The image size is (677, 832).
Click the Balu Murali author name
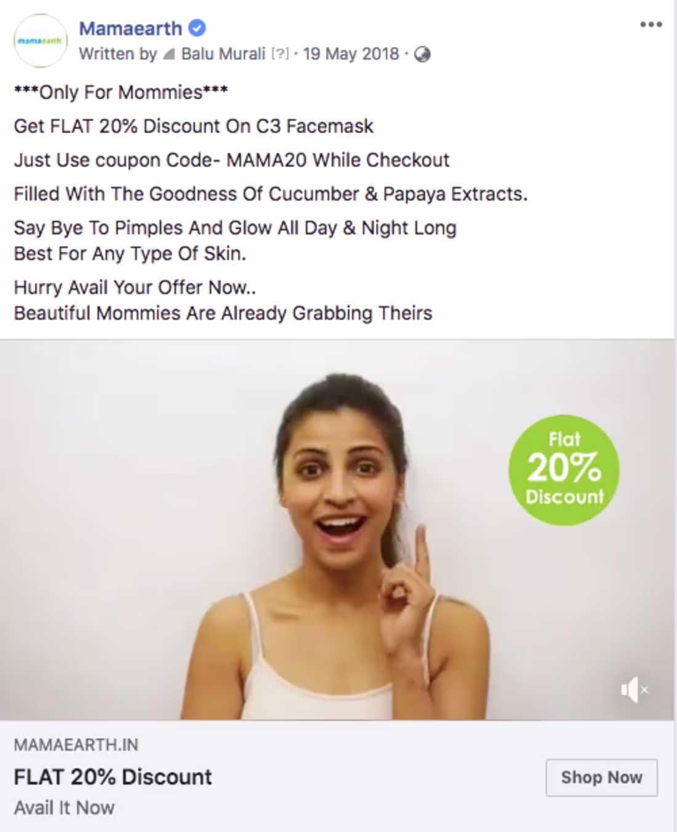[223, 54]
